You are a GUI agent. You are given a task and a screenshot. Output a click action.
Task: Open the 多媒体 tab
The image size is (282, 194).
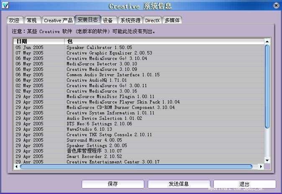[172, 21]
